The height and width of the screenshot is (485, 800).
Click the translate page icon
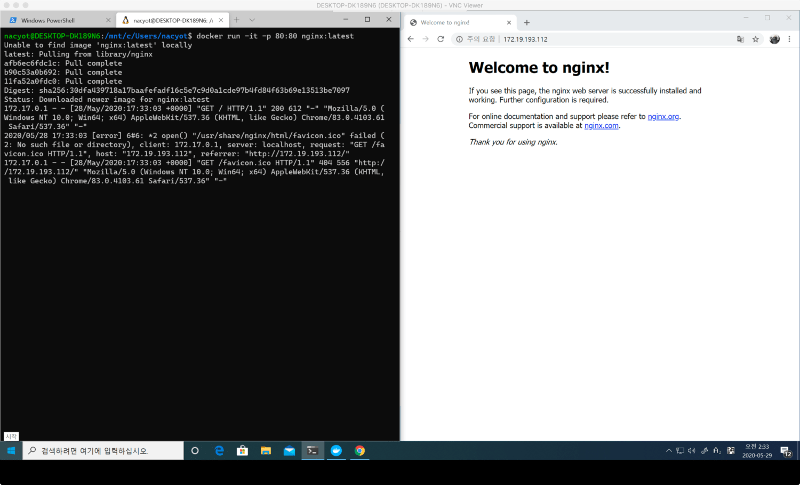(740, 39)
